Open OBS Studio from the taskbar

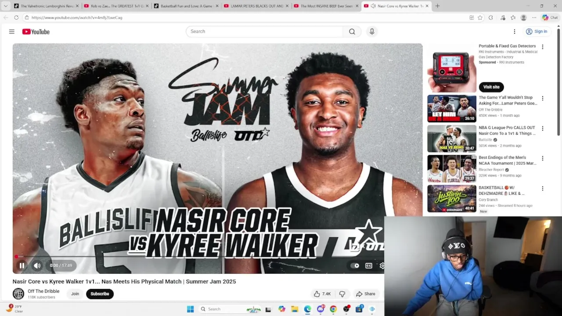point(346,309)
